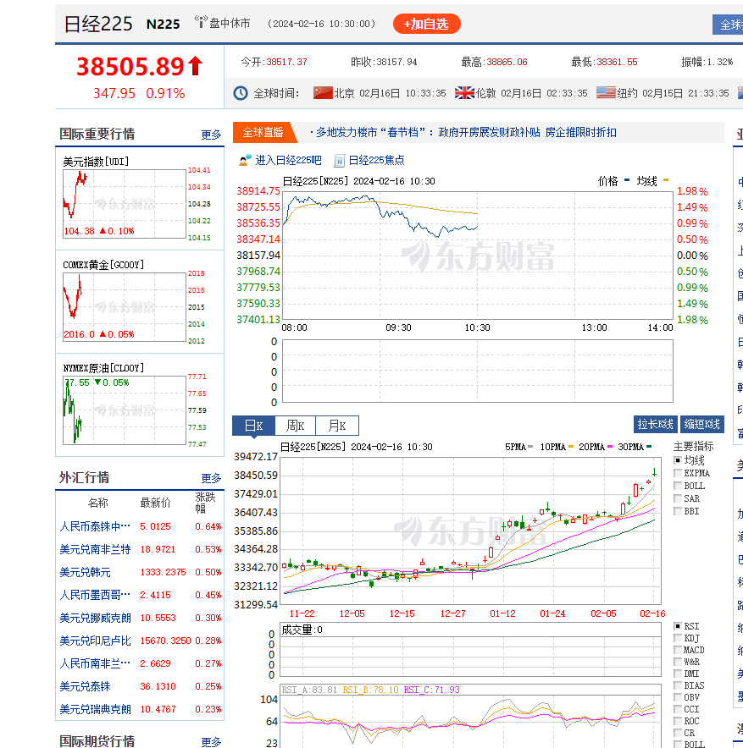
Task: Click the blue 价格 legend swatch
Action: (627, 180)
